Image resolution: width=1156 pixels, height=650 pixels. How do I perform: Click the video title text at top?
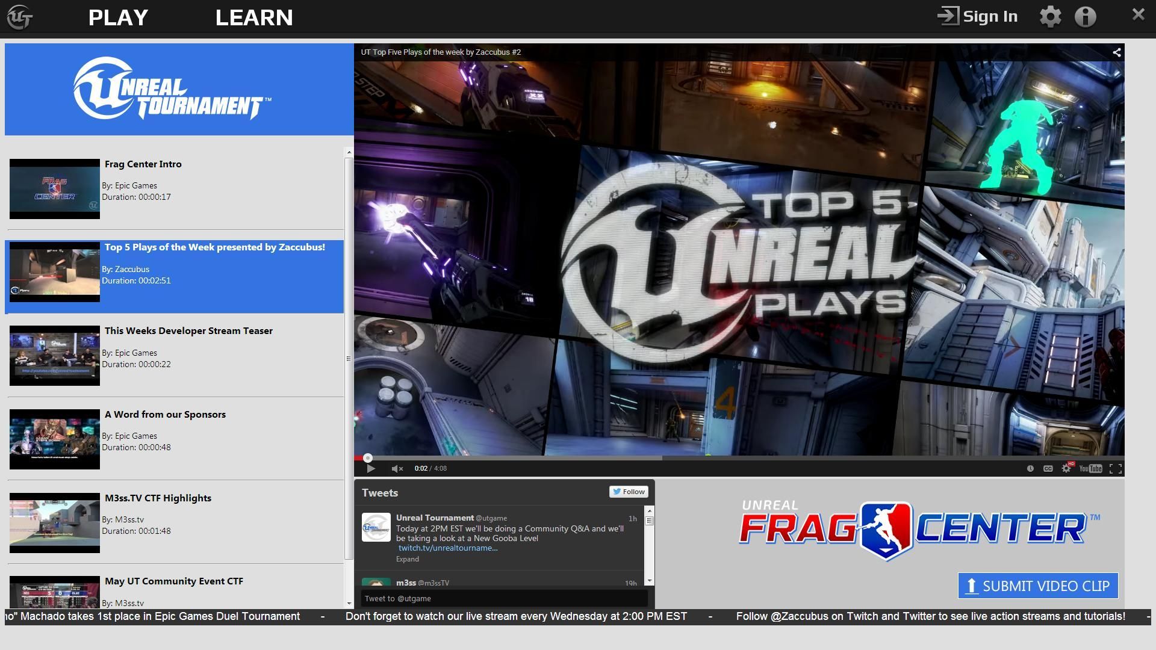[x=441, y=52]
